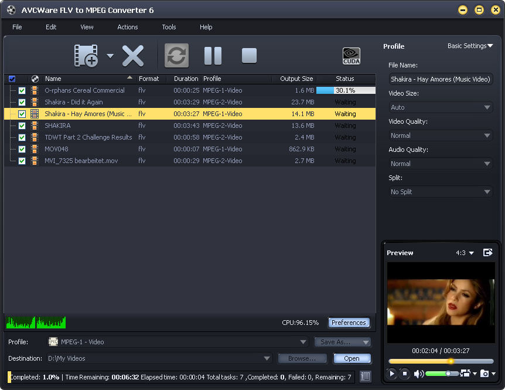
Task: Click the preview seek slider handle
Action: [451, 361]
